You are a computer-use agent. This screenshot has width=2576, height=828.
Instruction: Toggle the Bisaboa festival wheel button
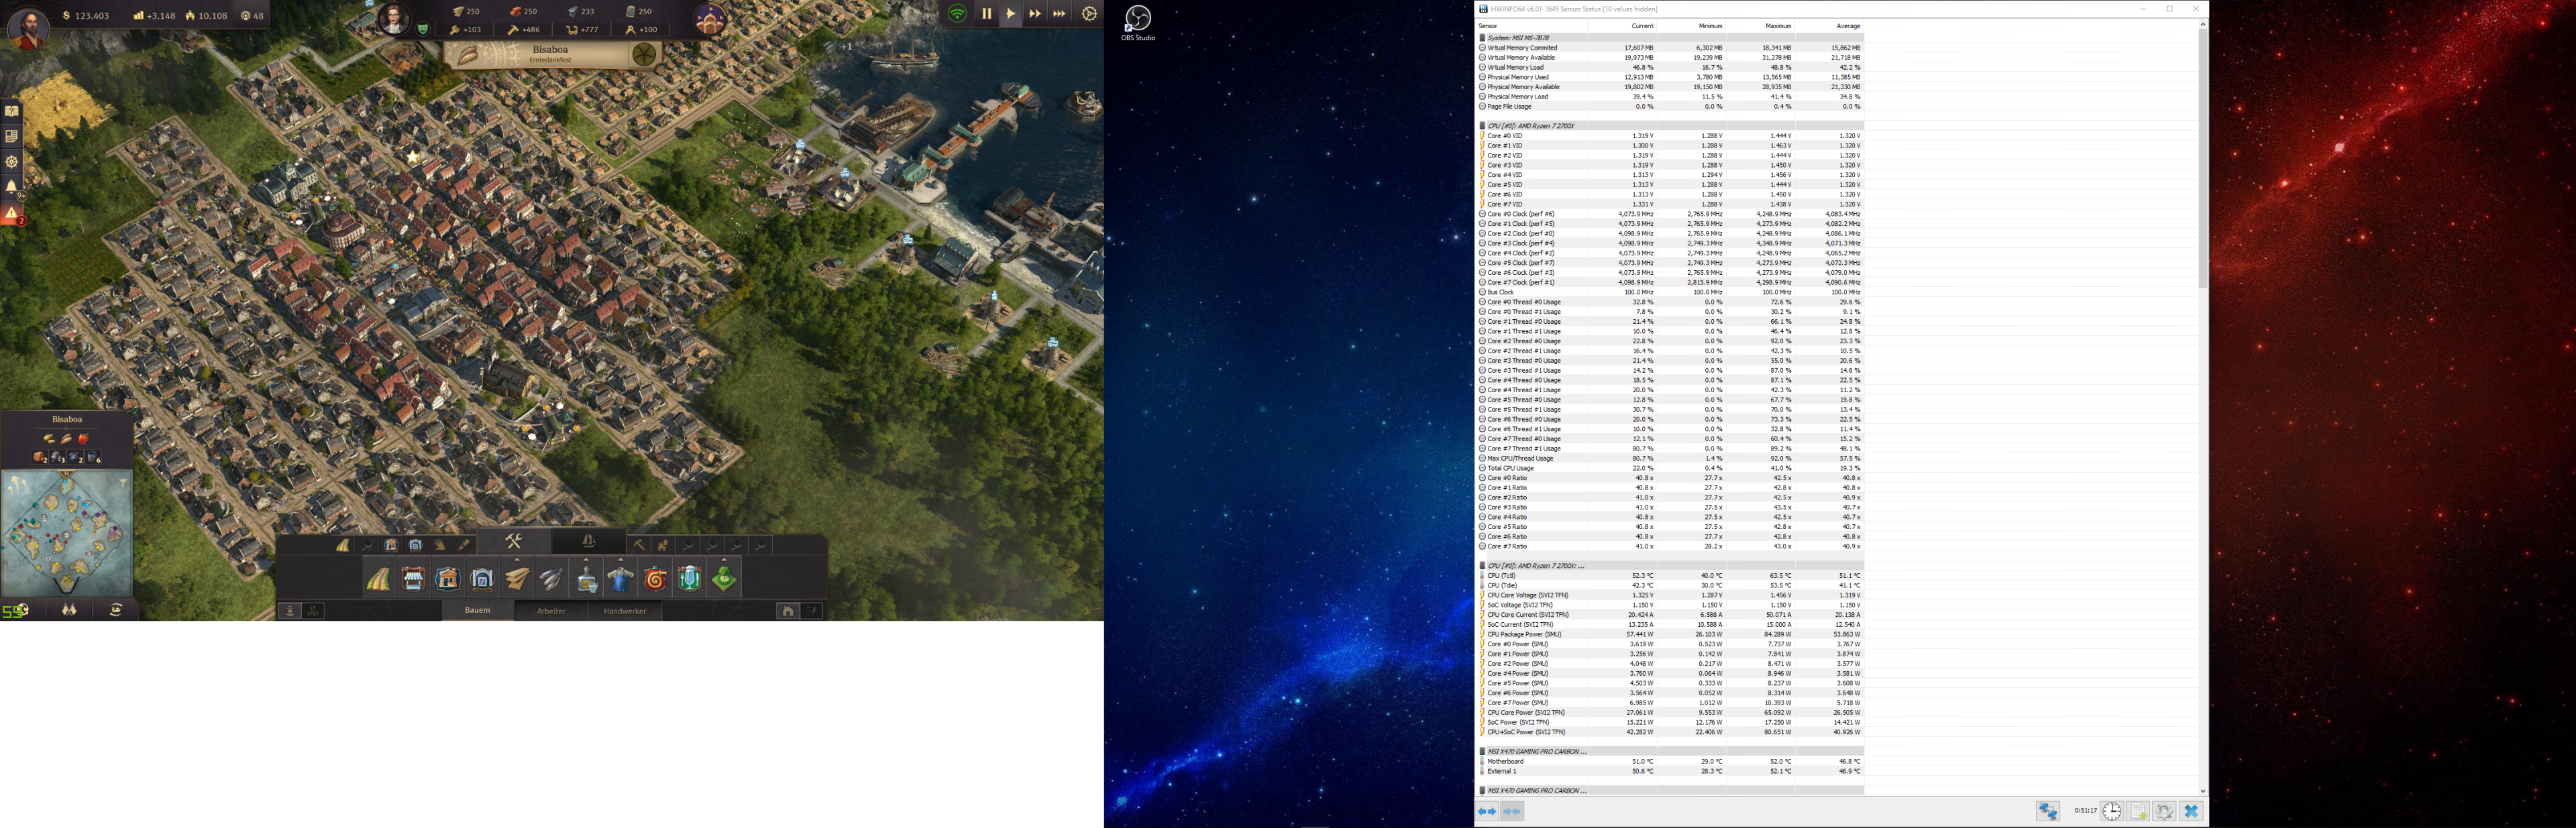pos(644,54)
